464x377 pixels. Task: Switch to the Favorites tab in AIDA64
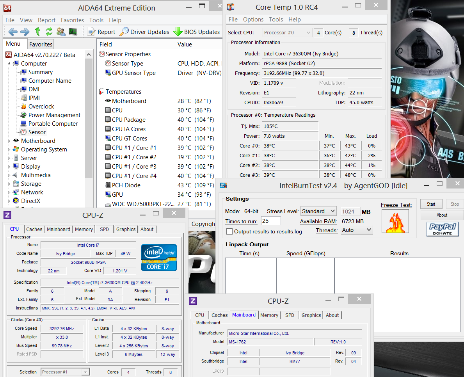[41, 44]
